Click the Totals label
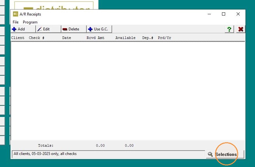 [x=46, y=145]
